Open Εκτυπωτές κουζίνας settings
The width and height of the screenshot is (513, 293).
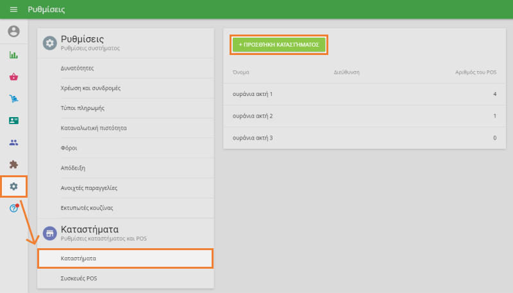[126, 208]
